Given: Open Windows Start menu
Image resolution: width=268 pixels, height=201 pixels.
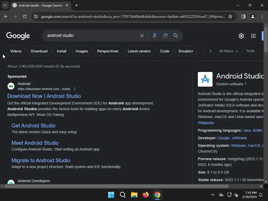Looking at the screenshot, I should click(111, 195).
